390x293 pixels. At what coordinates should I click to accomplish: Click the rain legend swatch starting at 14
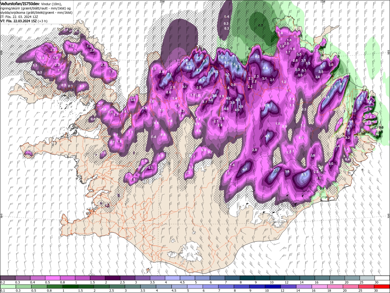[304, 287]
